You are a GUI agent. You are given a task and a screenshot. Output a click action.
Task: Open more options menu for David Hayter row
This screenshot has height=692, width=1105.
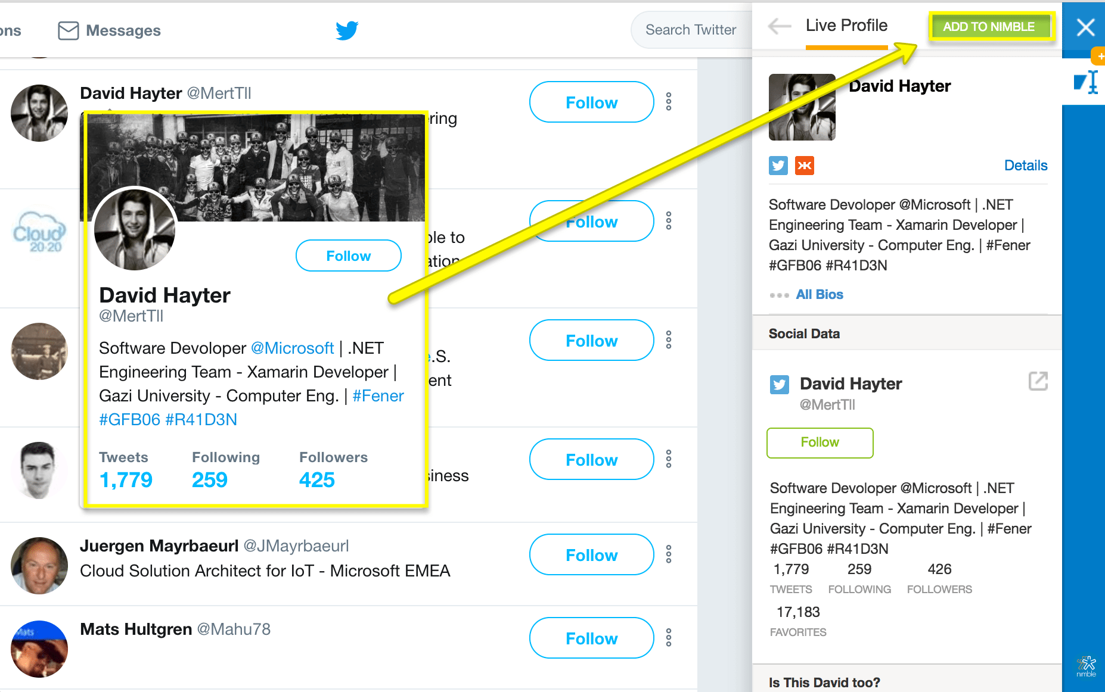[669, 102]
